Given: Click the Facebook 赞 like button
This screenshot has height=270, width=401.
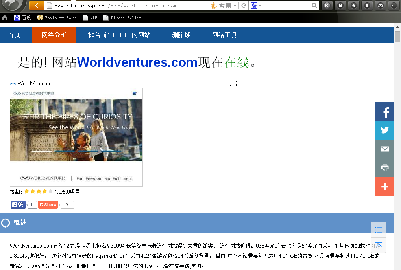Looking at the screenshot, I should coord(18,205).
